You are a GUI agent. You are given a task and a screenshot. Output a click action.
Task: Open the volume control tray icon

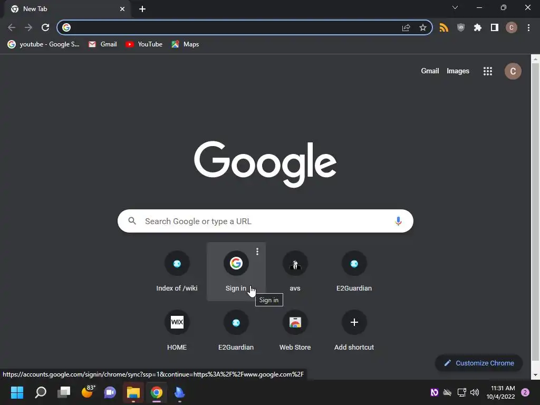[x=475, y=392]
